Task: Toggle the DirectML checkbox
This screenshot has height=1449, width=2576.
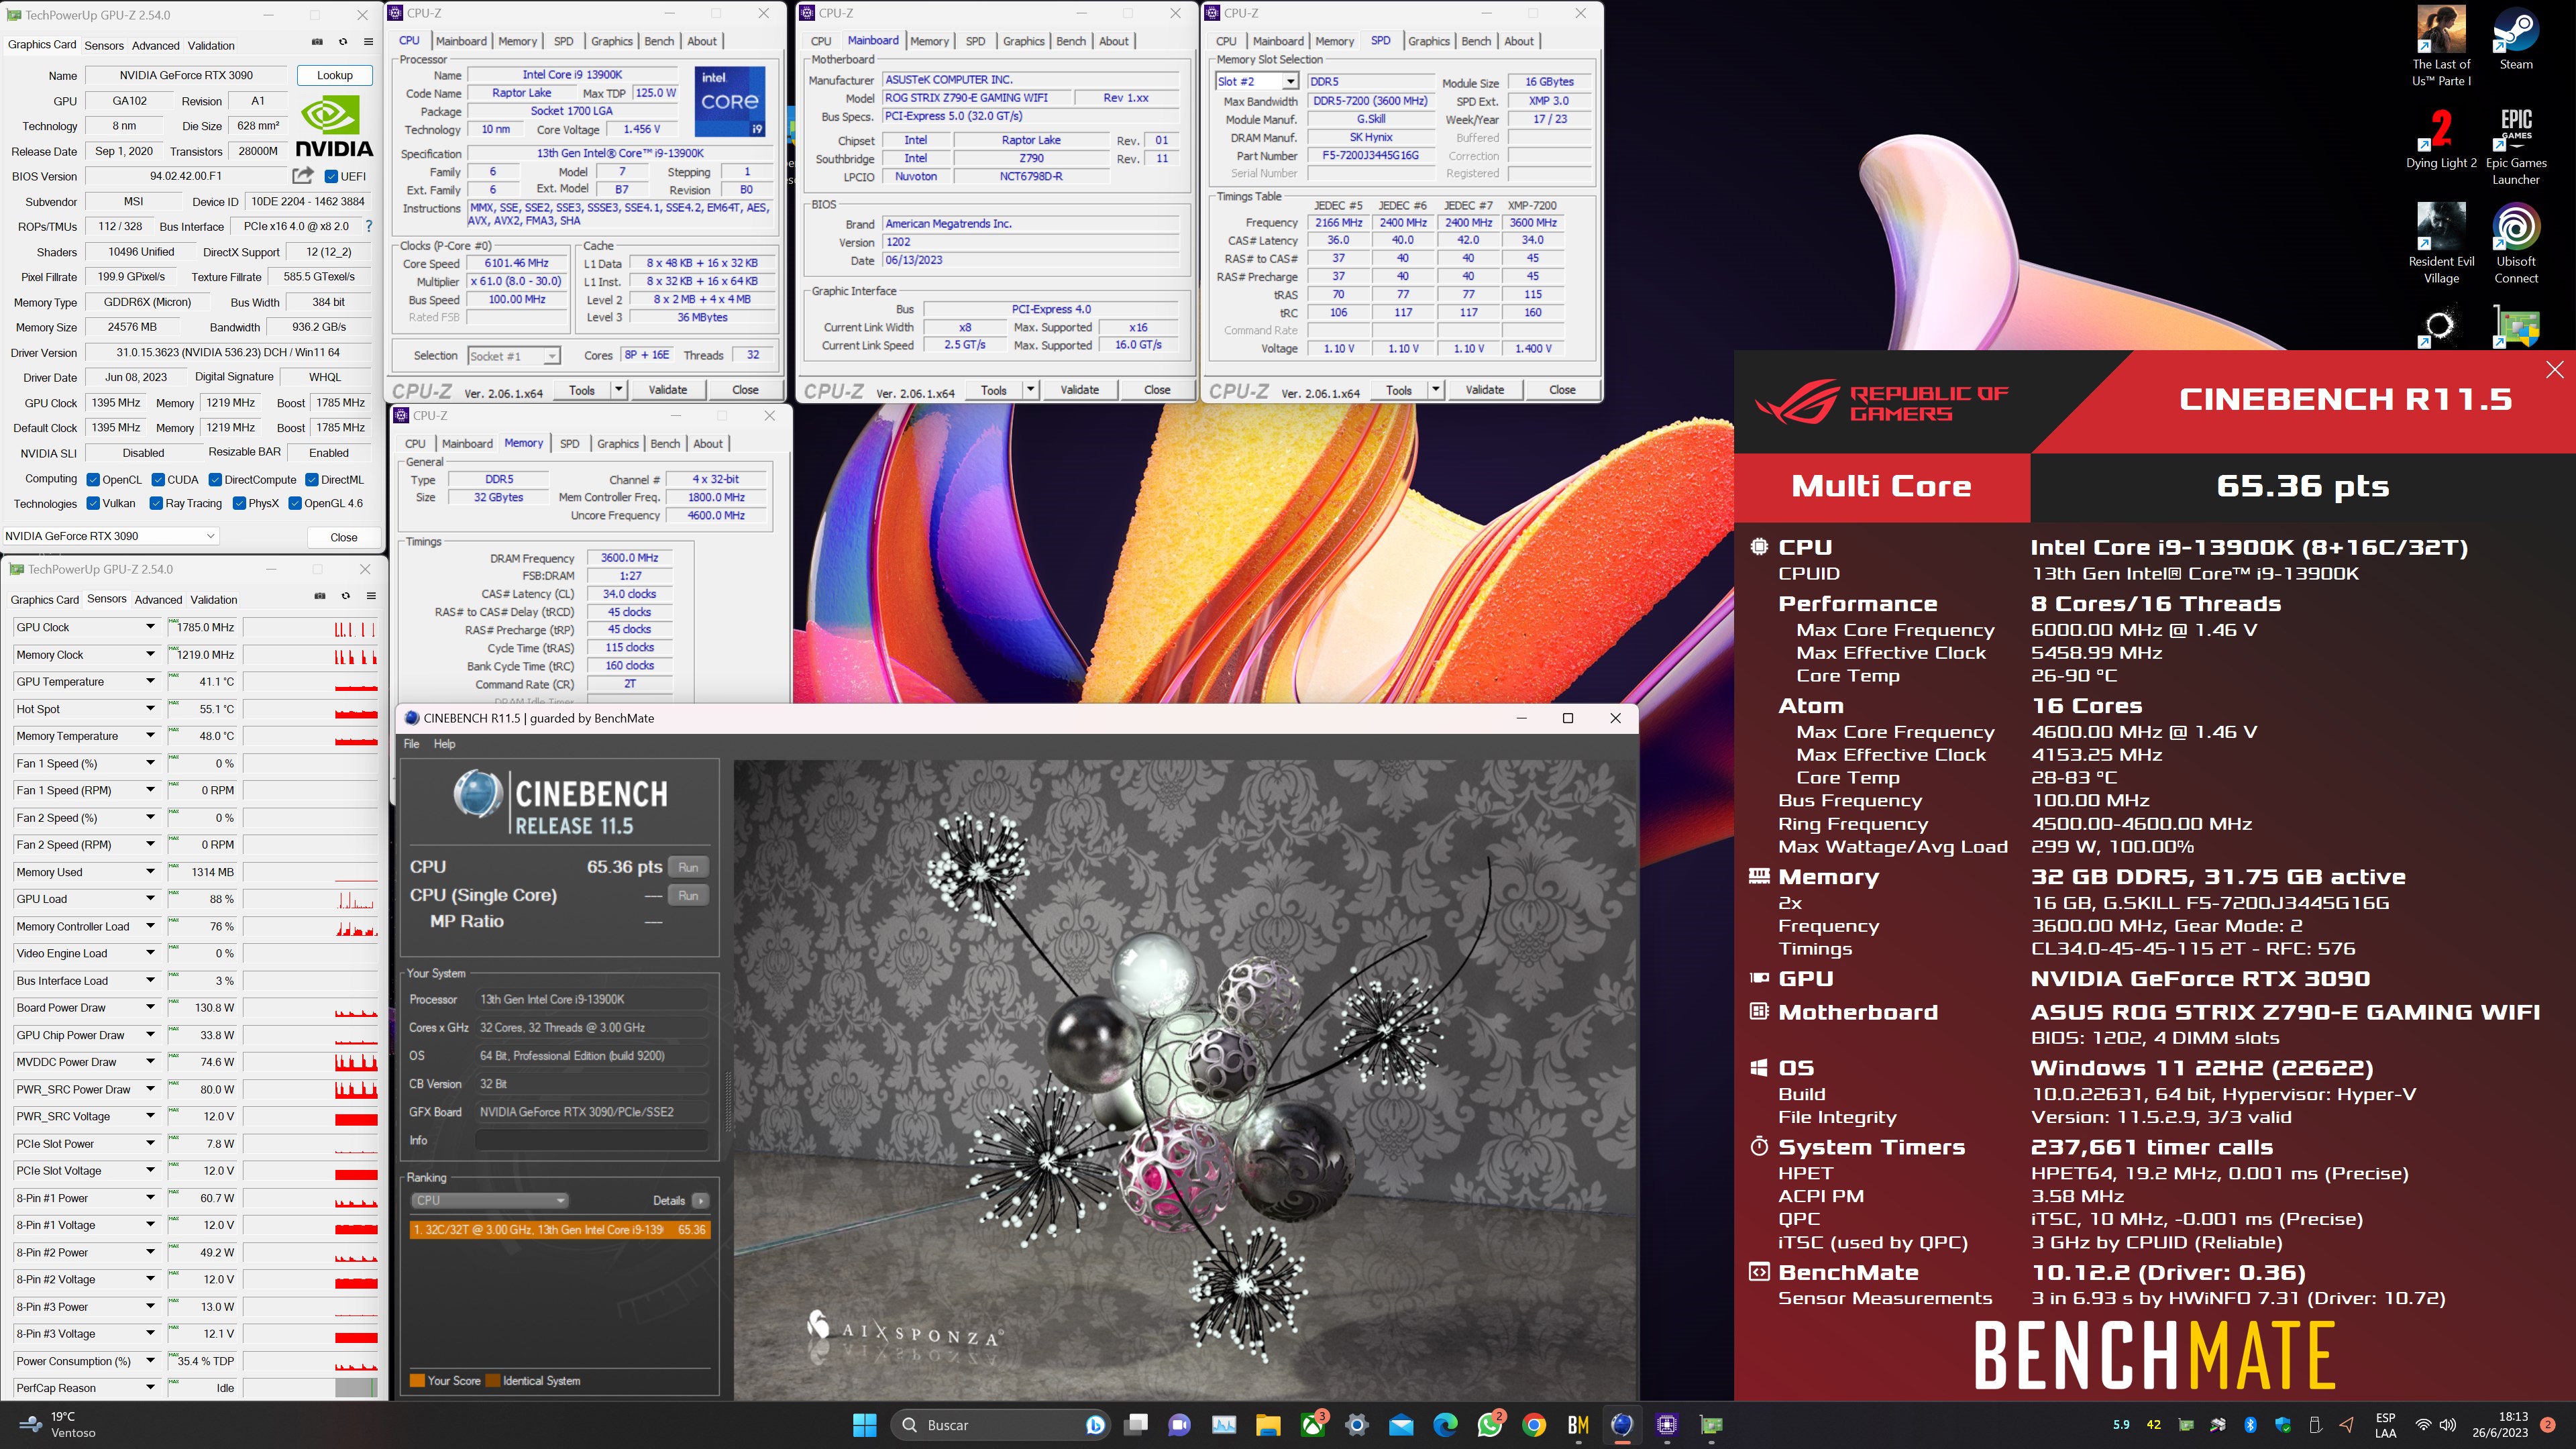Action: click(x=312, y=480)
